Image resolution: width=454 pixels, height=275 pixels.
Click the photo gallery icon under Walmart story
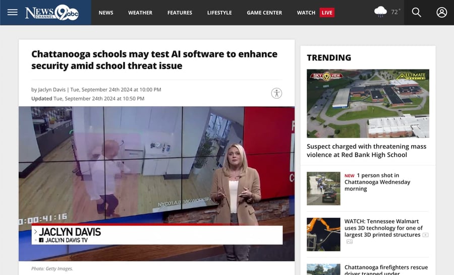tap(349, 242)
